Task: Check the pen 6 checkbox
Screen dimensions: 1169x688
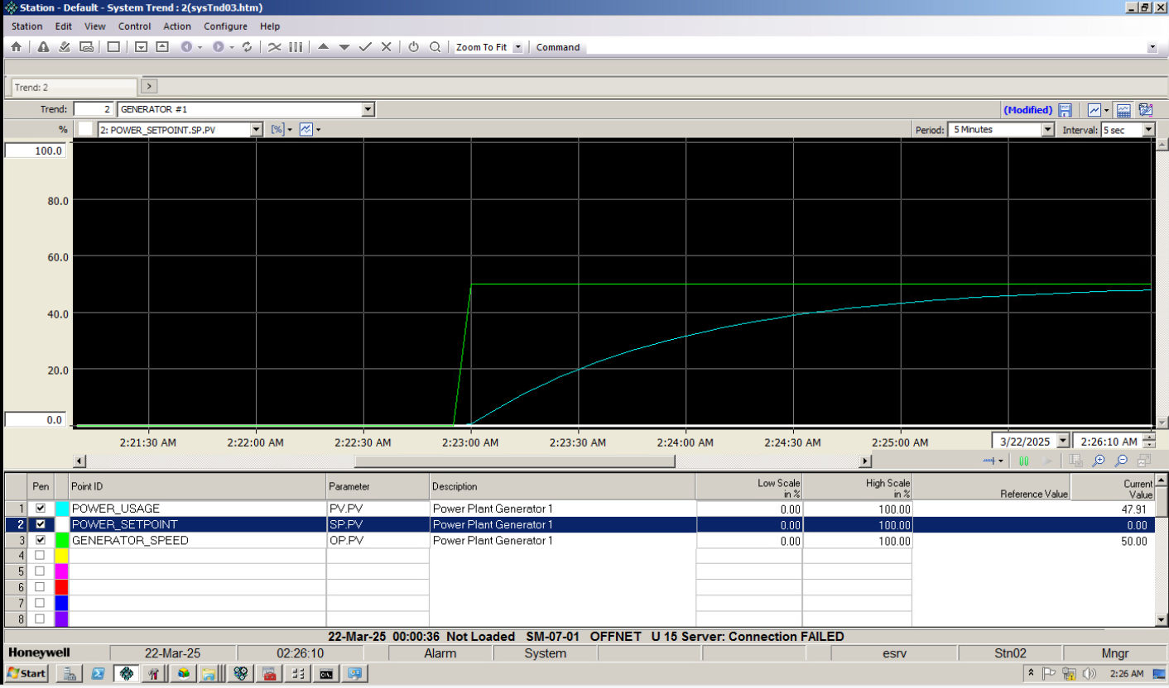Action: [x=40, y=587]
